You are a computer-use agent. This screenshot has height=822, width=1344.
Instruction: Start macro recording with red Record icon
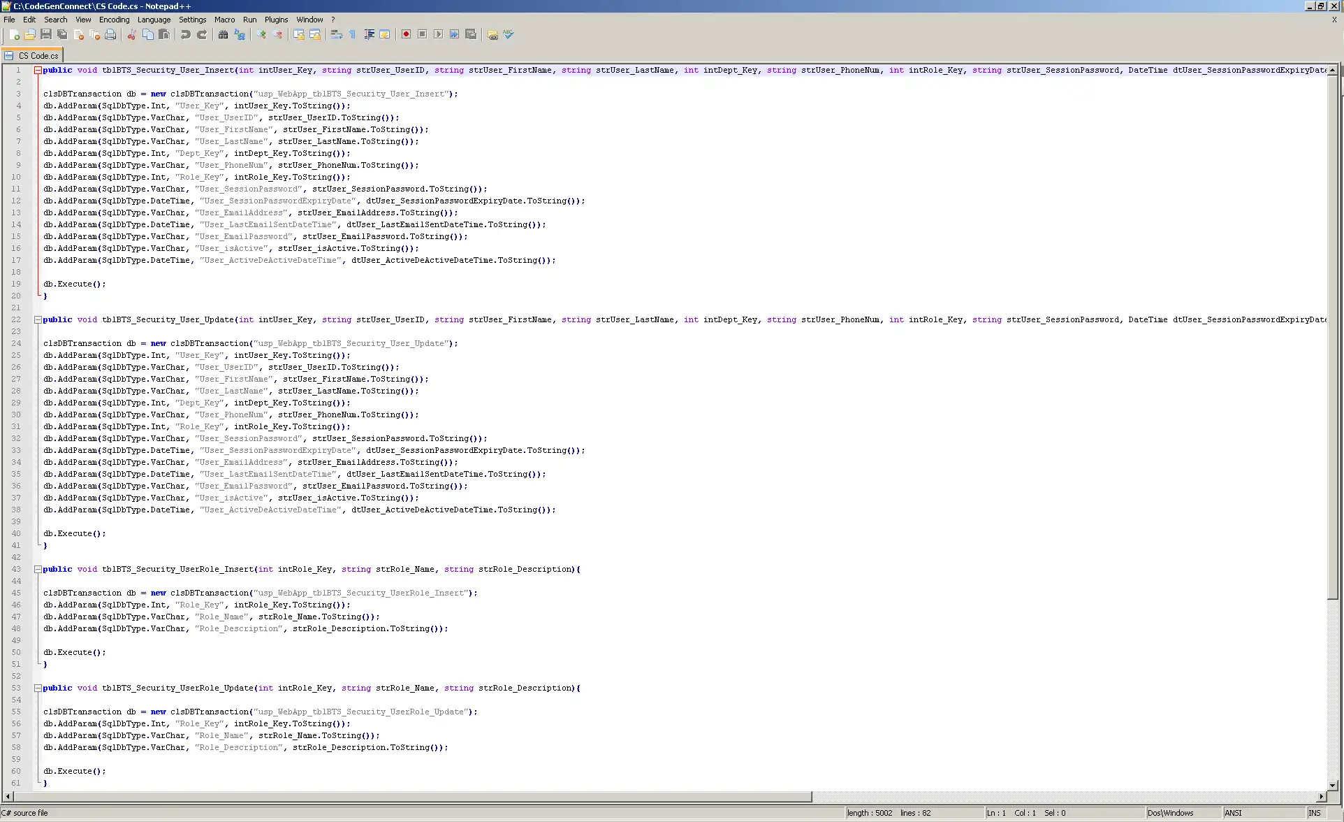[x=406, y=35]
